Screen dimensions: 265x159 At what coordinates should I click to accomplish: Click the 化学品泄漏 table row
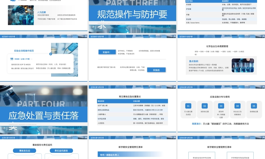tap(132, 119)
